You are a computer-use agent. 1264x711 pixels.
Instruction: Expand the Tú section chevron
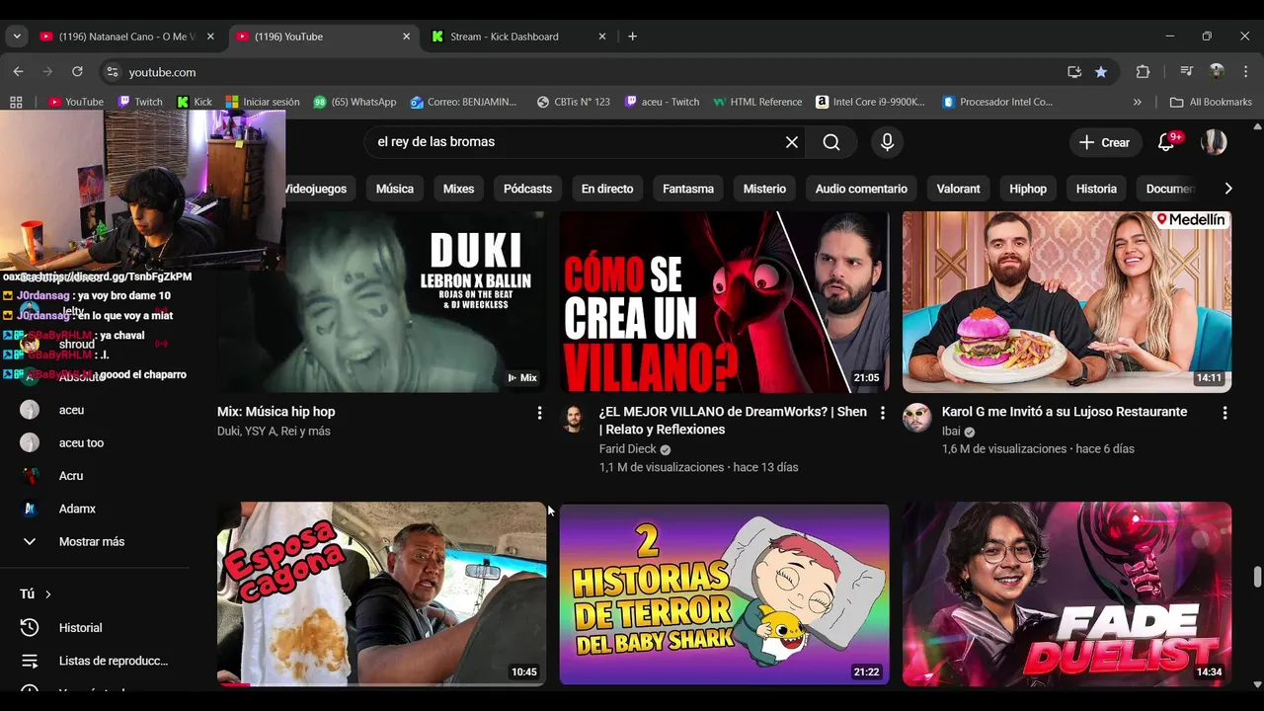pos(47,594)
